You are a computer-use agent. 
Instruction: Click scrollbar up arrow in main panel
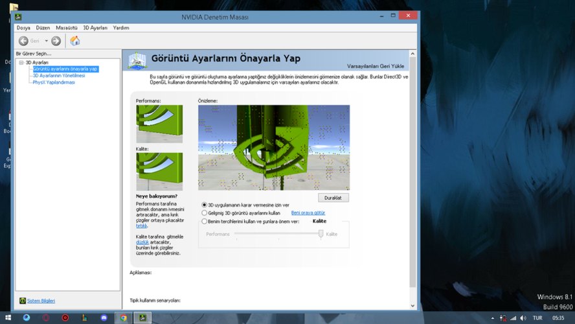point(412,54)
